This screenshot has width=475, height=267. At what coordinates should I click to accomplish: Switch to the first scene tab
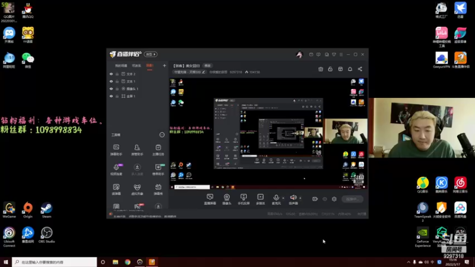point(121,66)
